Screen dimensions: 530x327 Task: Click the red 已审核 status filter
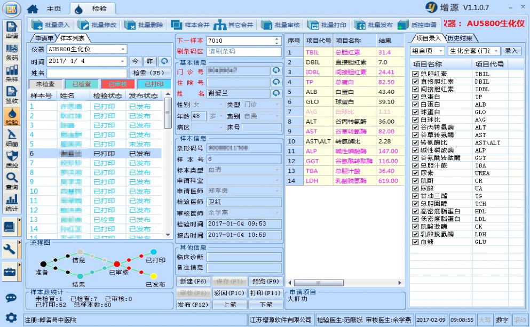coord(118,84)
